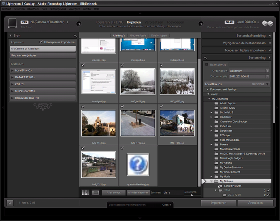Click the Annuleren button

[256, 203]
